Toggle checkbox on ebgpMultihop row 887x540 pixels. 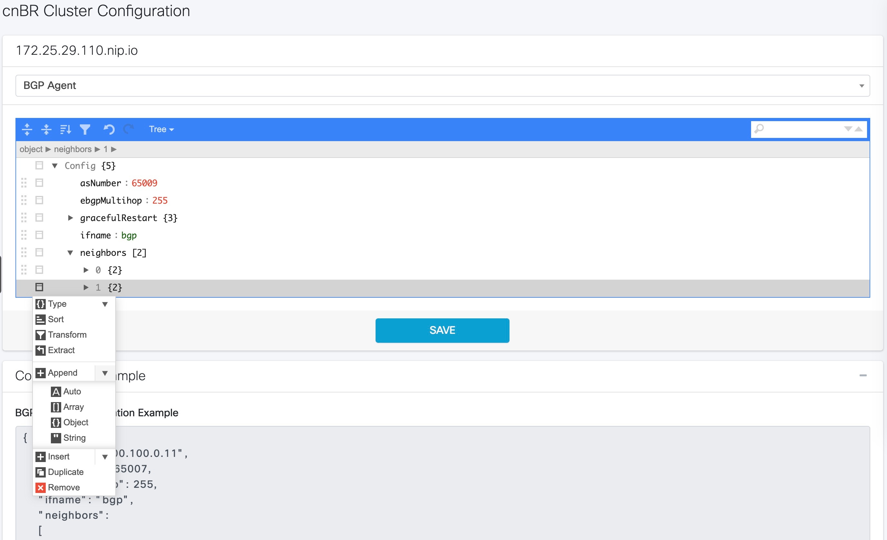pos(39,200)
